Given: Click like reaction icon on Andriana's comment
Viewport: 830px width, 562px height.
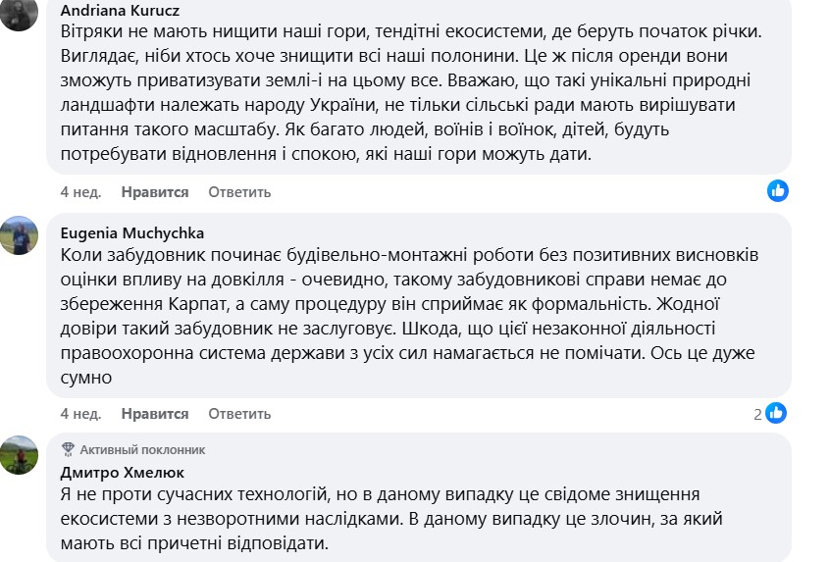Looking at the screenshot, I should click(778, 190).
